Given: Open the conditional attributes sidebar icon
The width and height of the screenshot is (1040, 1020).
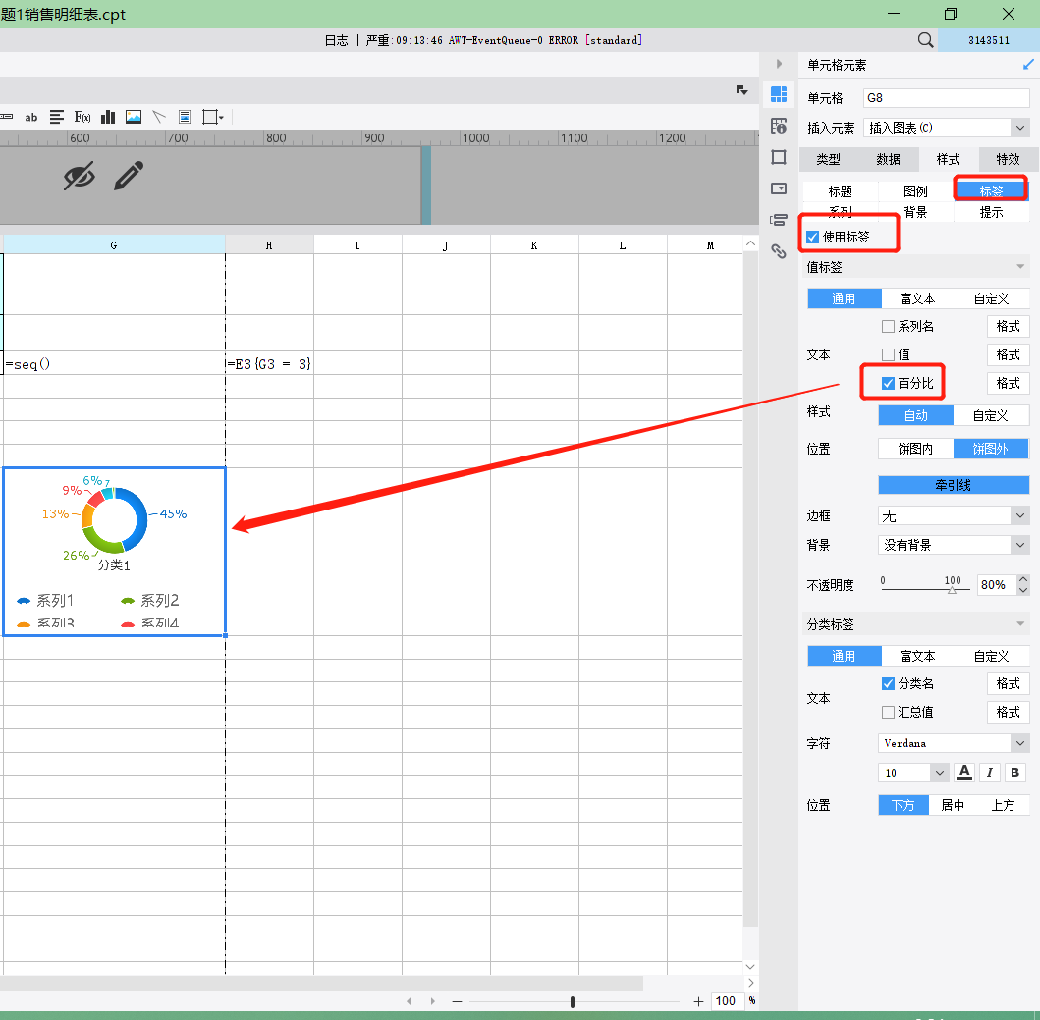Looking at the screenshot, I should click(779, 220).
